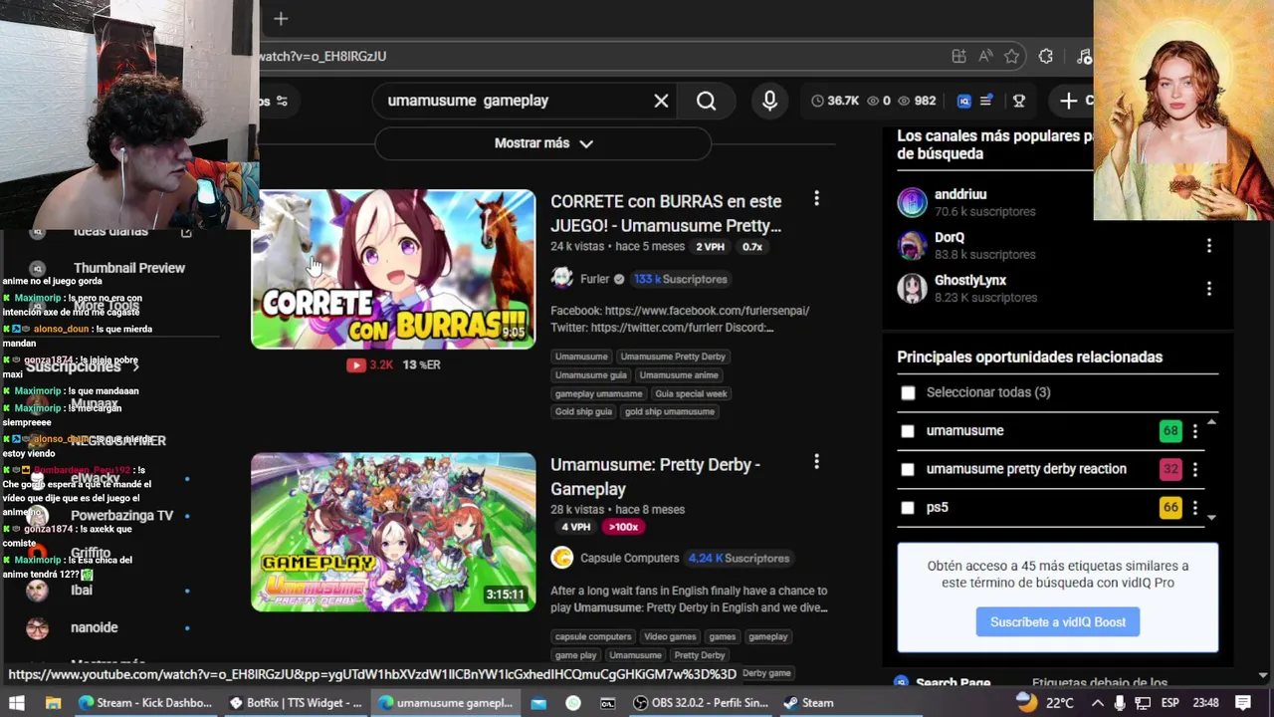The width and height of the screenshot is (1274, 717).
Task: Open DorQ channel avatar
Action: click(x=912, y=245)
